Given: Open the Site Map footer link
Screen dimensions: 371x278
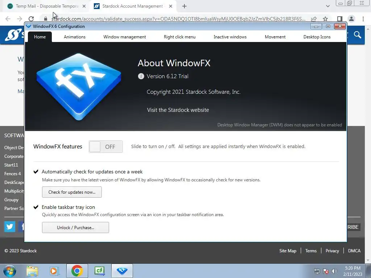Looking at the screenshot, I should click(288, 251).
